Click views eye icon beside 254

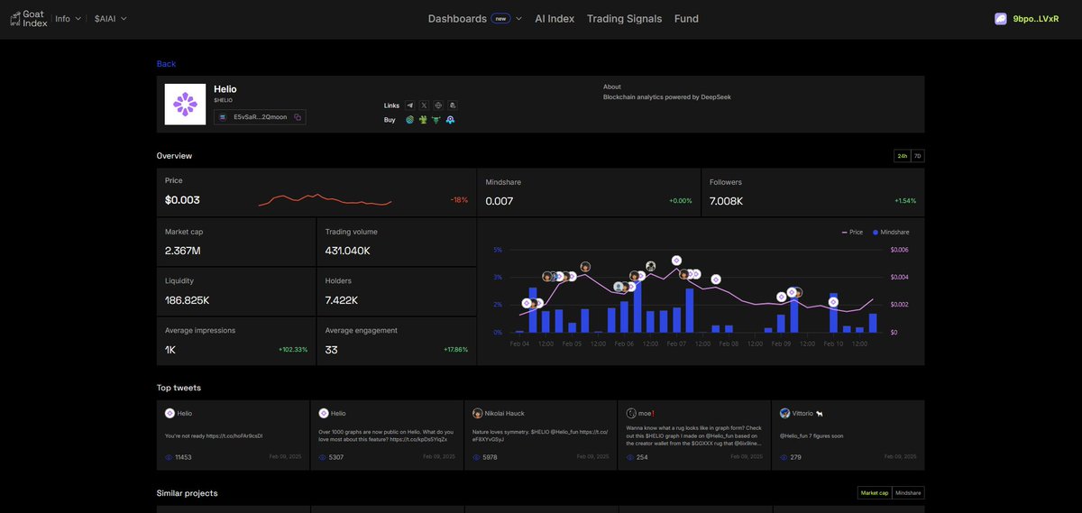coord(630,457)
